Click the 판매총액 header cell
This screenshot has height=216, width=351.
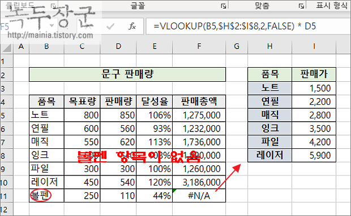(x=199, y=102)
